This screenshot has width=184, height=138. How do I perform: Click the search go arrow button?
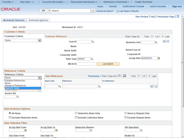93,11
